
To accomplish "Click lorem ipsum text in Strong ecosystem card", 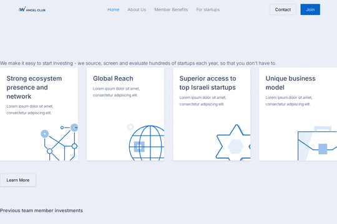I will click(30, 110).
